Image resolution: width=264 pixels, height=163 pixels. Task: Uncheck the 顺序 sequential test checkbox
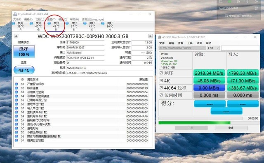(161, 73)
